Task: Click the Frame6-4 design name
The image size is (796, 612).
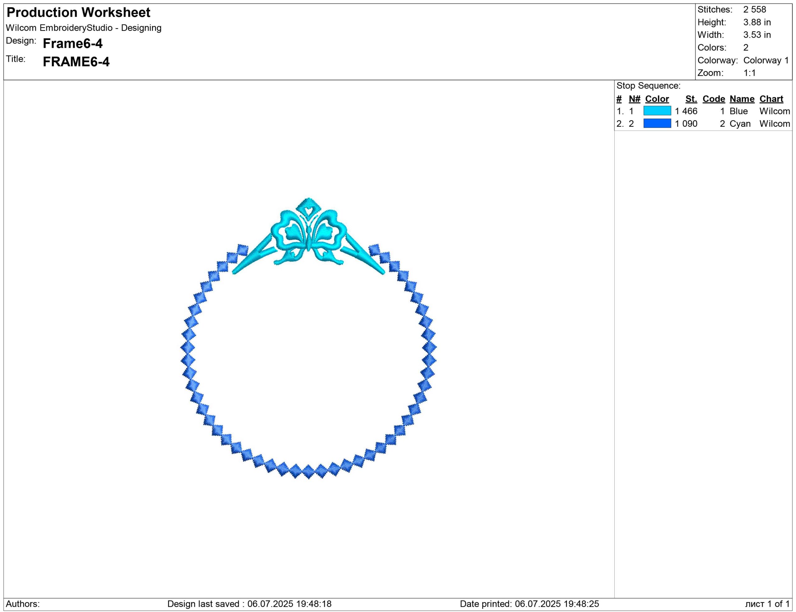Action: (72, 43)
